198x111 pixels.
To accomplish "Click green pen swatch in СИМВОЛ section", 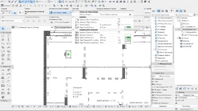I will point(128,27).
